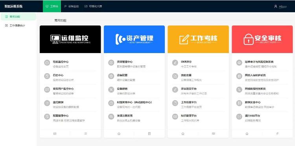The image size is (295, 146).
Task: Click the 安全审核 red banner
Action: [x=262, y=39]
